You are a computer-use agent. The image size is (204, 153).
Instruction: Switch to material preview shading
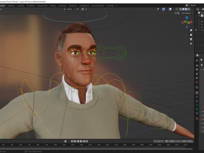186,9
